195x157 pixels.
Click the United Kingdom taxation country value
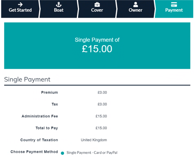coord(94,140)
